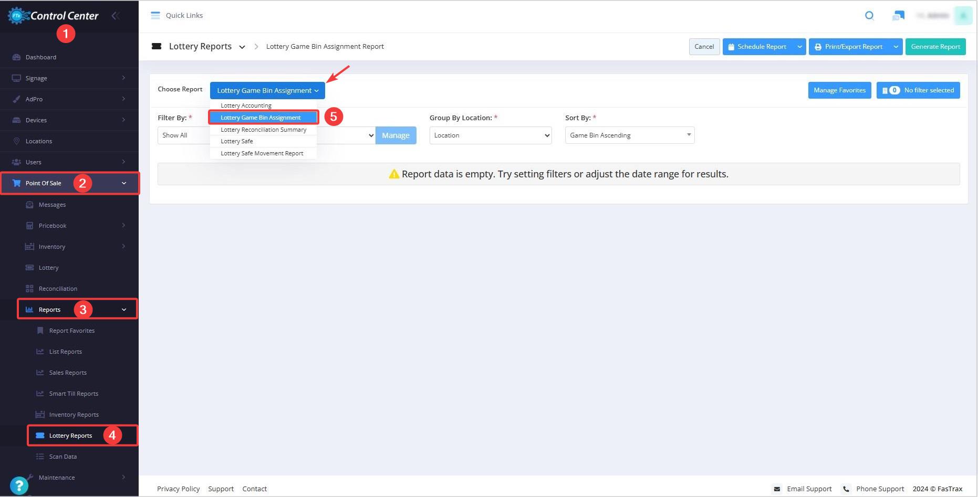This screenshot has height=497, width=978.
Task: Click the Devices icon in sidebar
Action: coord(16,120)
